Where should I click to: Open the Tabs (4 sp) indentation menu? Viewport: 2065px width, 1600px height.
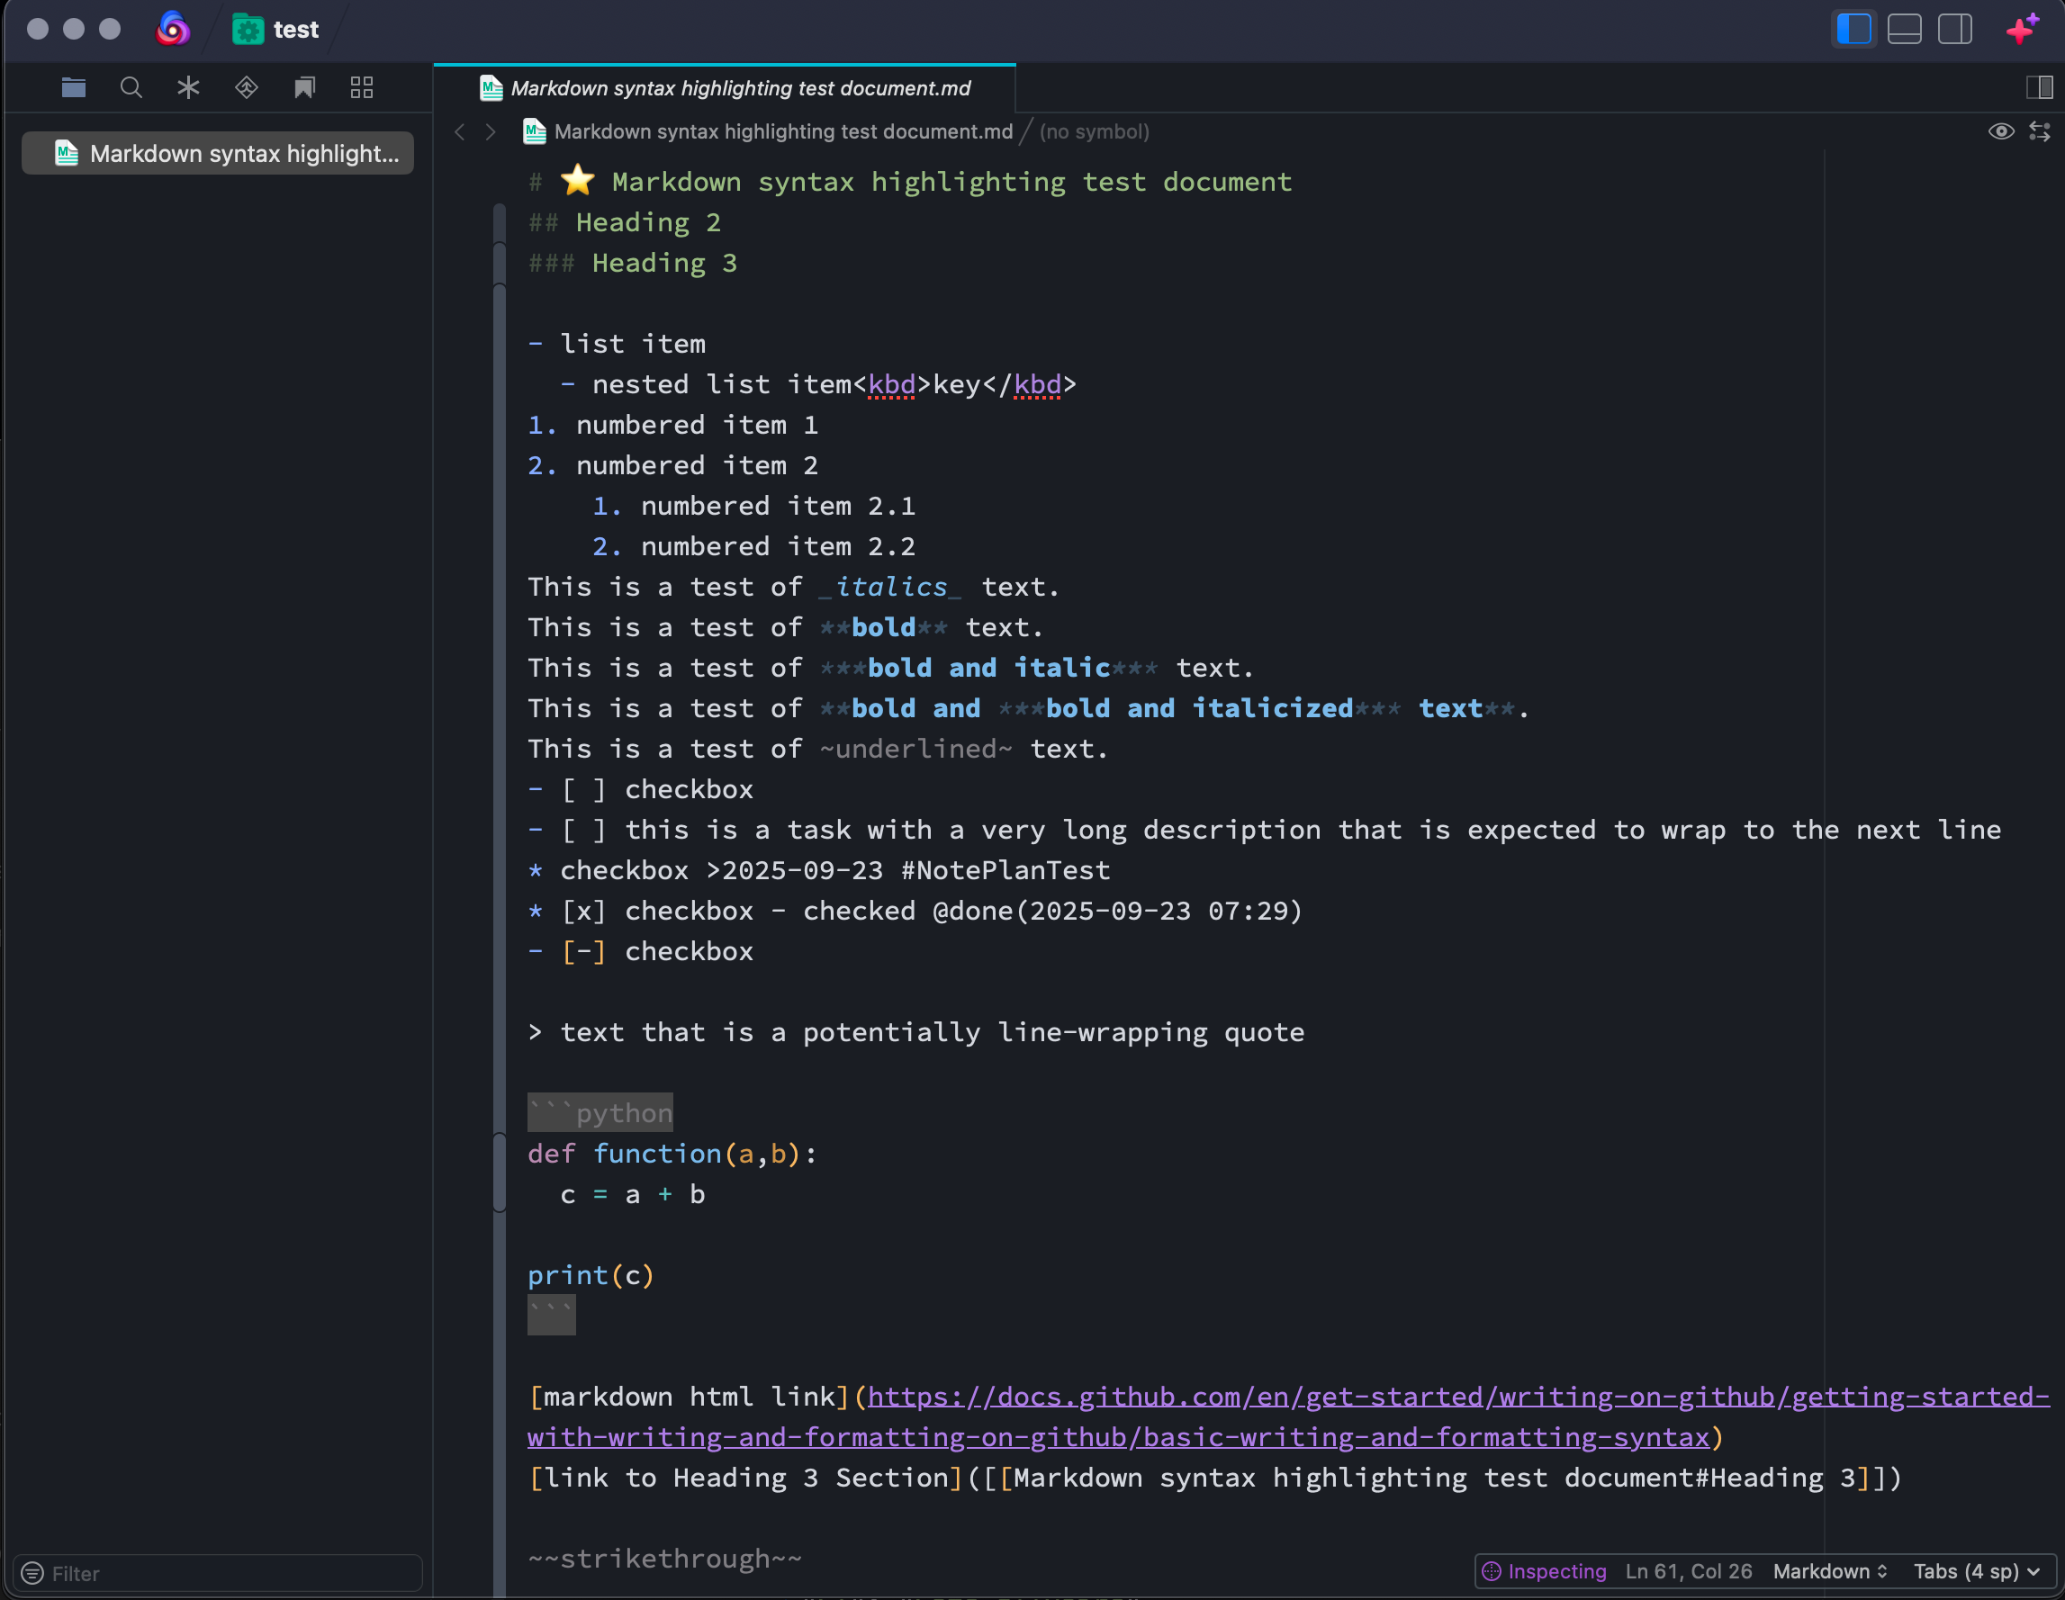click(x=1975, y=1570)
